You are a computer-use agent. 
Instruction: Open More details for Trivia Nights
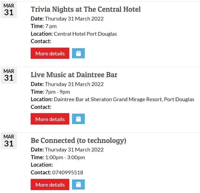click(50, 53)
